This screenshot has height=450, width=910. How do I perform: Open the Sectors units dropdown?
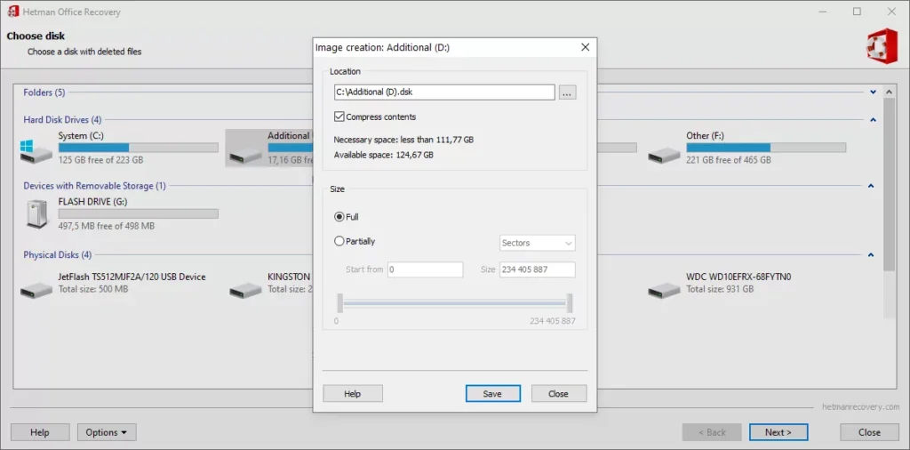[x=538, y=244]
